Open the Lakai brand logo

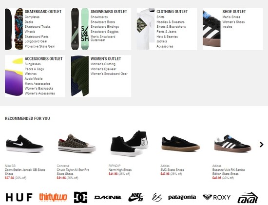coord(248,198)
